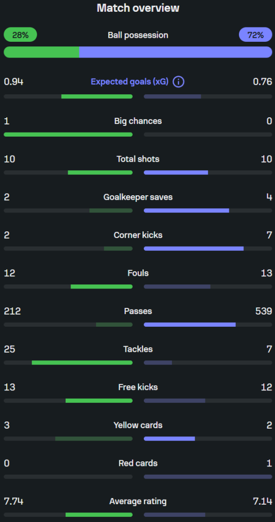This screenshot has height=522, width=275.
Task: Click the green 28% possession badge
Action: (x=20, y=35)
